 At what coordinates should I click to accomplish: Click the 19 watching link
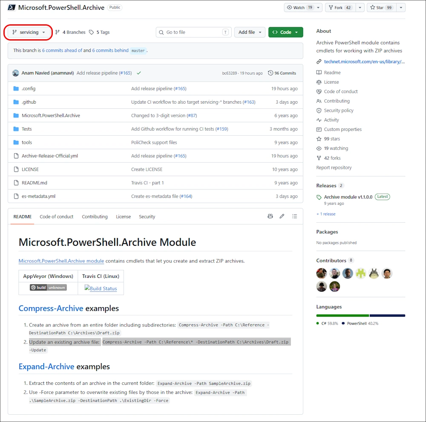click(332, 148)
